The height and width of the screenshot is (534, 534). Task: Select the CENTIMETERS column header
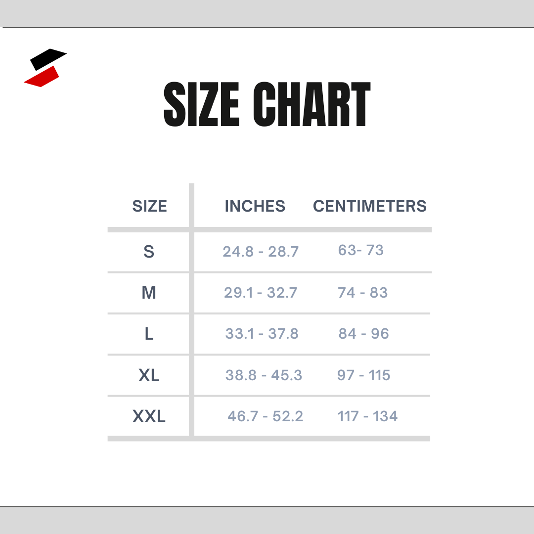coord(370,206)
